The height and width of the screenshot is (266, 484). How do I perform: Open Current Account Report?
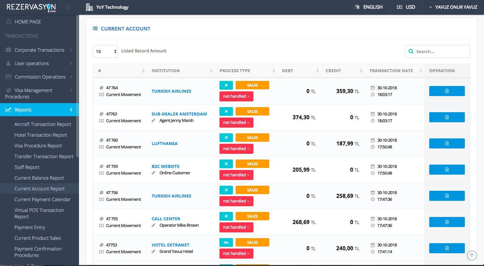tap(40, 189)
